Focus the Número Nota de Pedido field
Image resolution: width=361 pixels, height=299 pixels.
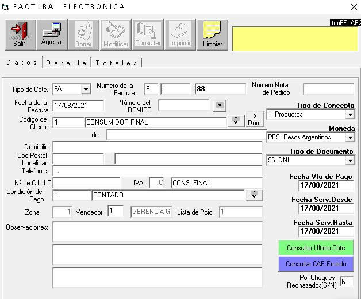[x=328, y=89]
